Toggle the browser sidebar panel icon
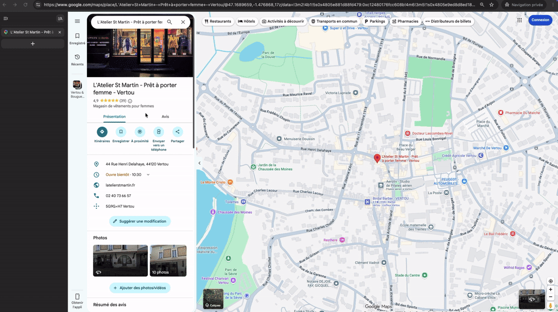This screenshot has height=312, width=558. [6, 18]
